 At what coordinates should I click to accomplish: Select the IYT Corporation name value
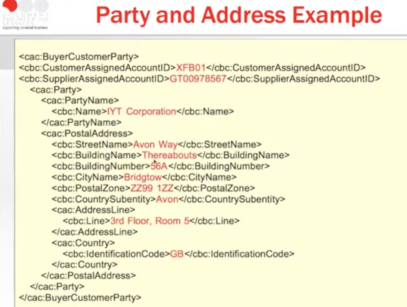(142, 111)
